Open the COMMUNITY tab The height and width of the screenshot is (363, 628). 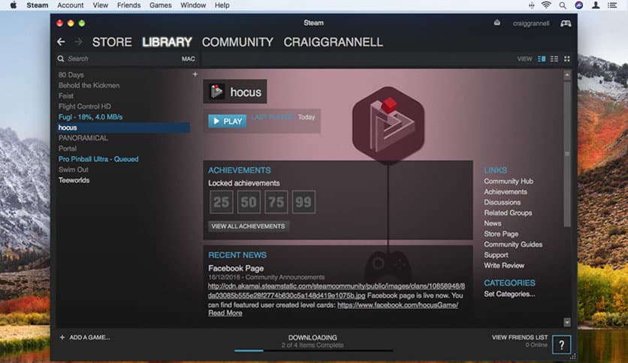tap(237, 42)
